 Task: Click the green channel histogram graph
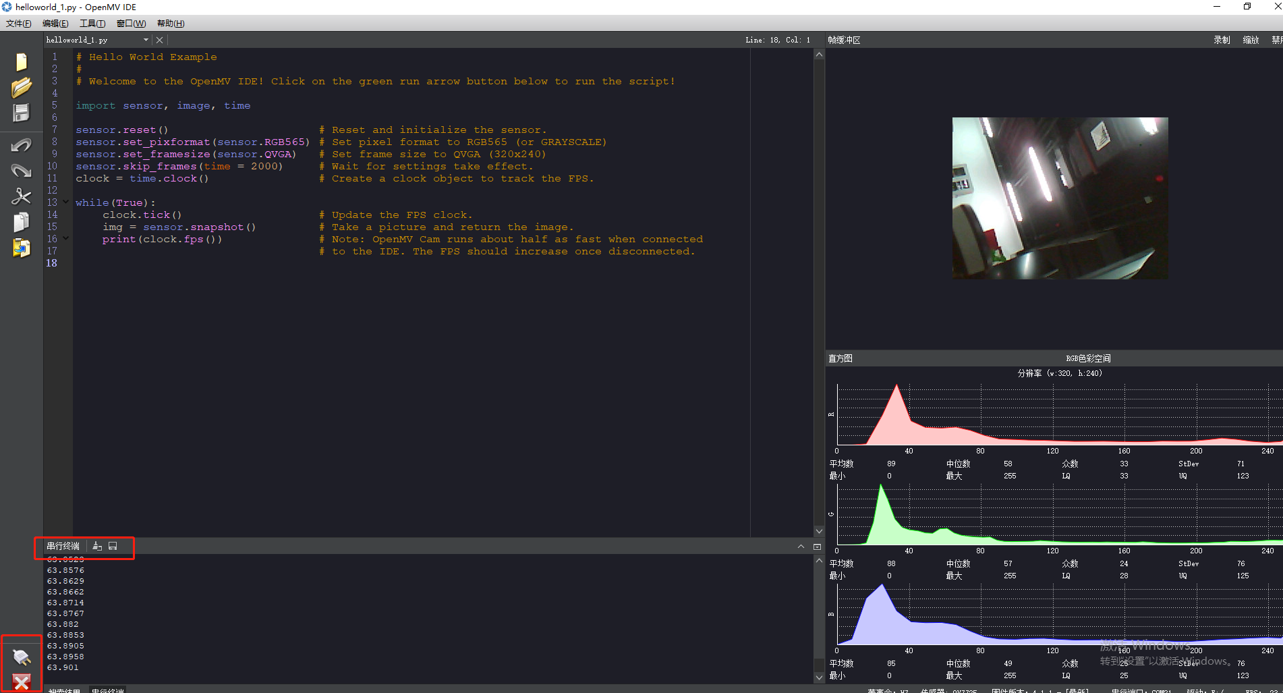point(1060,514)
